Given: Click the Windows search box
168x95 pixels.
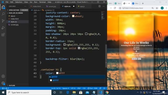Looking at the screenshot, I should click(29, 92).
